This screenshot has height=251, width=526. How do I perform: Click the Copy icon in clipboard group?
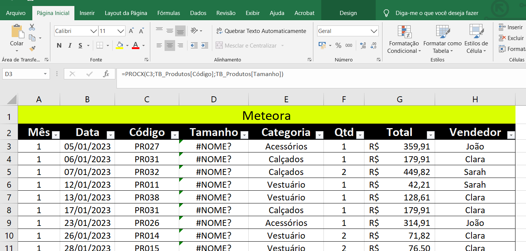(x=32, y=38)
